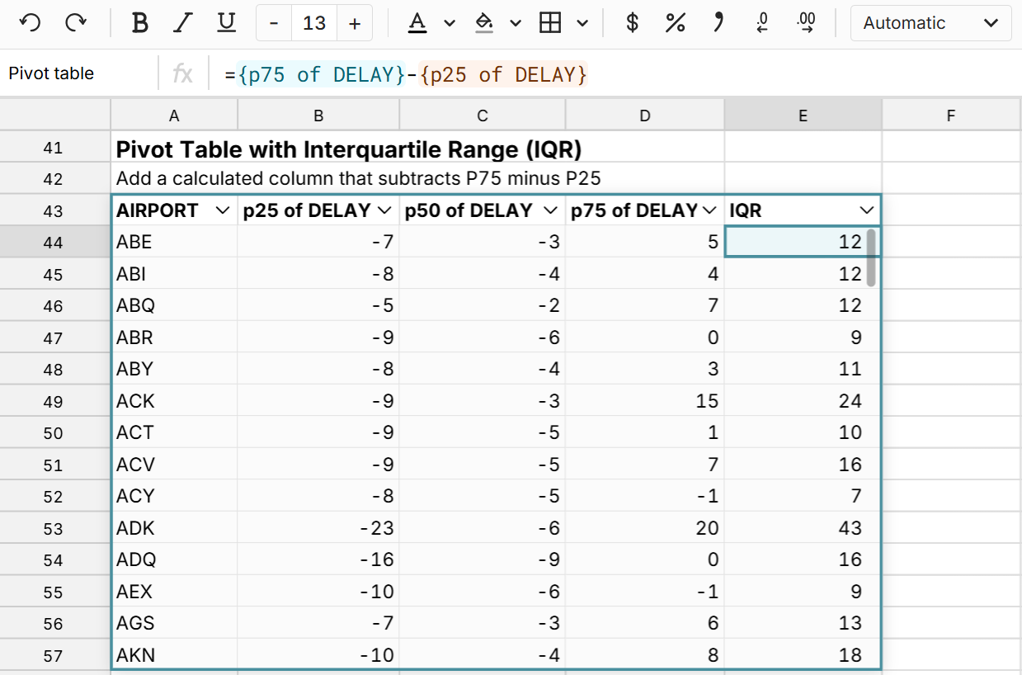Screen dimensions: 1022x675
Task: Redo the last action
Action: pos(76,22)
